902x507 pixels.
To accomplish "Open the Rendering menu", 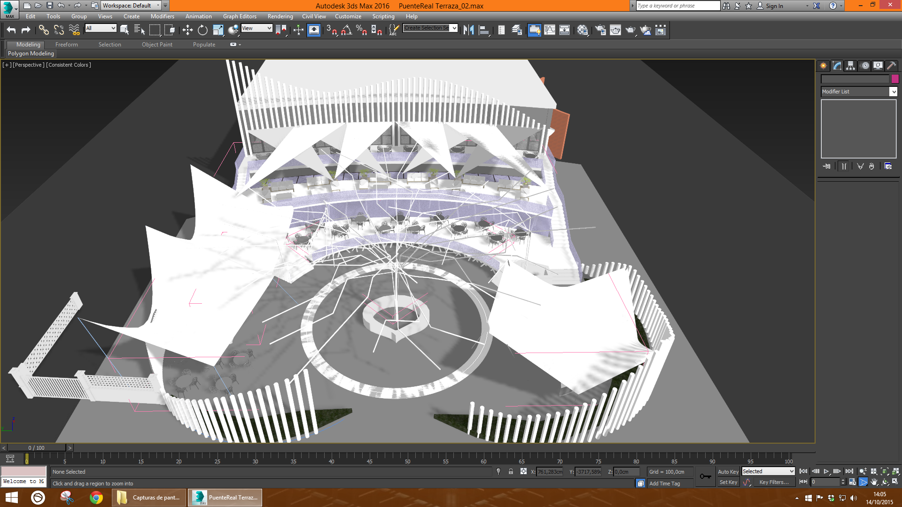I will 280,16.
